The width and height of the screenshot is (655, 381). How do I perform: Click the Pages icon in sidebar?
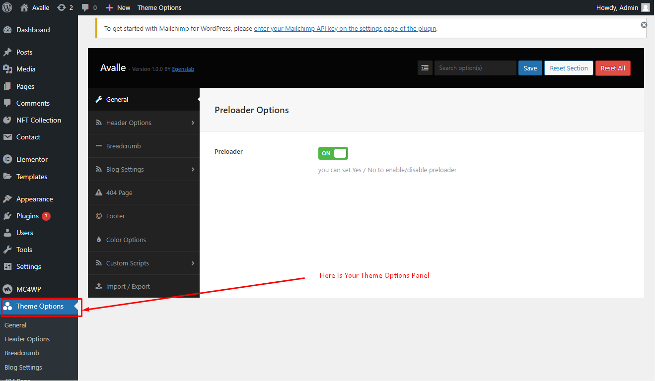pyautogui.click(x=7, y=86)
